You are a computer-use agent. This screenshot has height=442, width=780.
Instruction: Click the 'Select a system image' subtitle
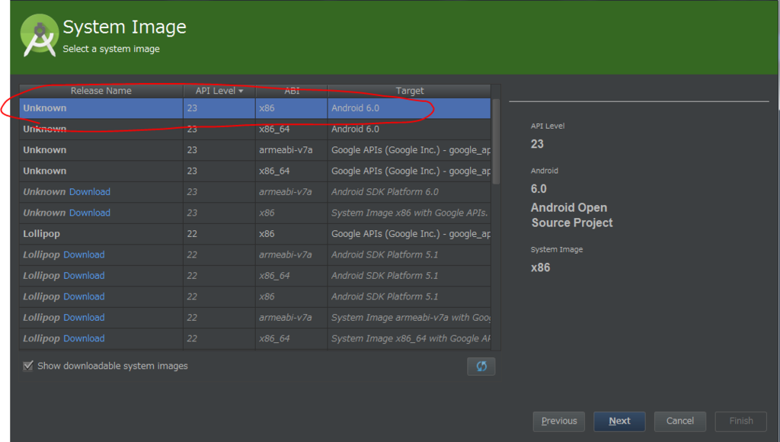pyautogui.click(x=111, y=49)
